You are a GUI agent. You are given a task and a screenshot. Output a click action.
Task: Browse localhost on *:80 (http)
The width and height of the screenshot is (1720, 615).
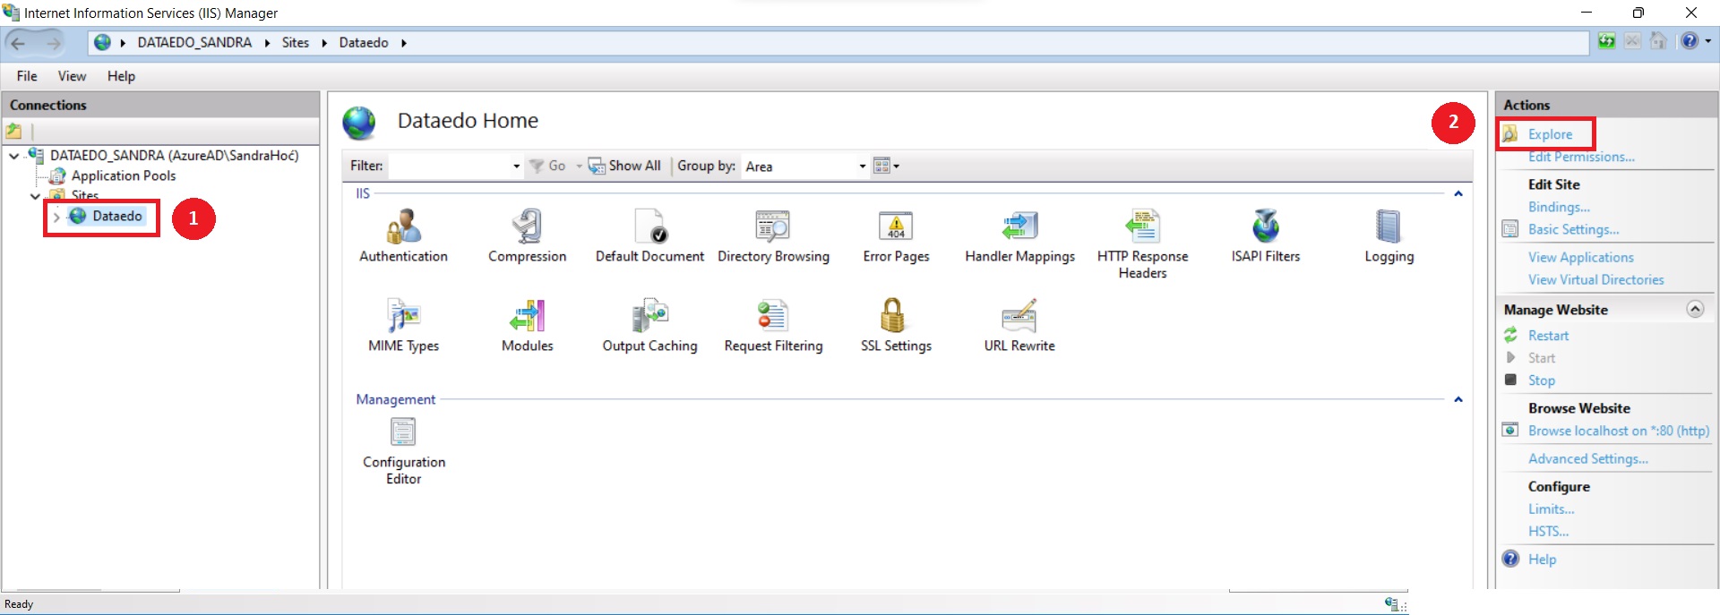(1618, 431)
